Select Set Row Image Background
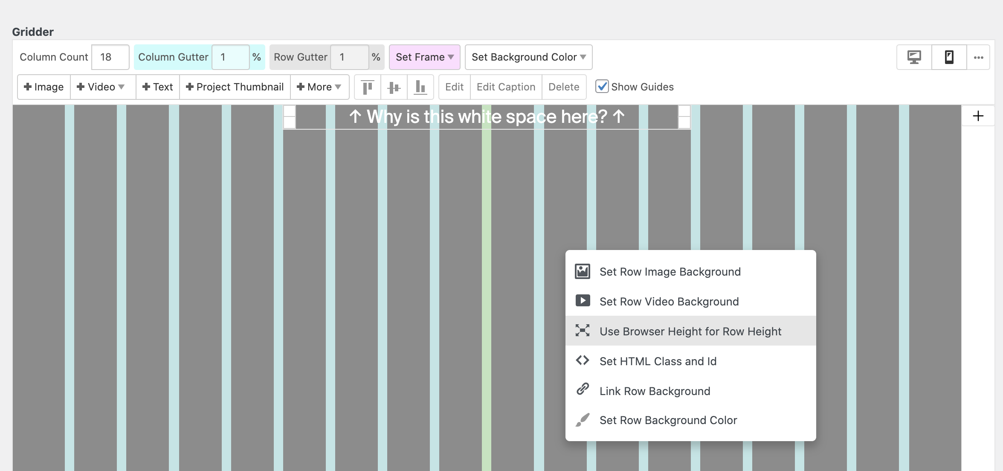The width and height of the screenshot is (1003, 471). pos(670,271)
